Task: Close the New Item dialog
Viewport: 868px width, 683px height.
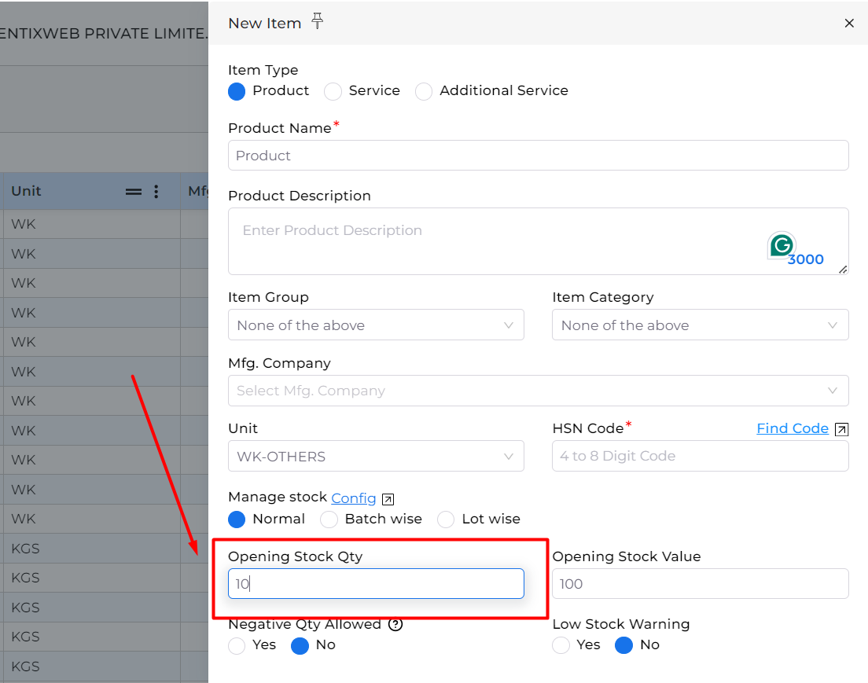Action: click(849, 23)
